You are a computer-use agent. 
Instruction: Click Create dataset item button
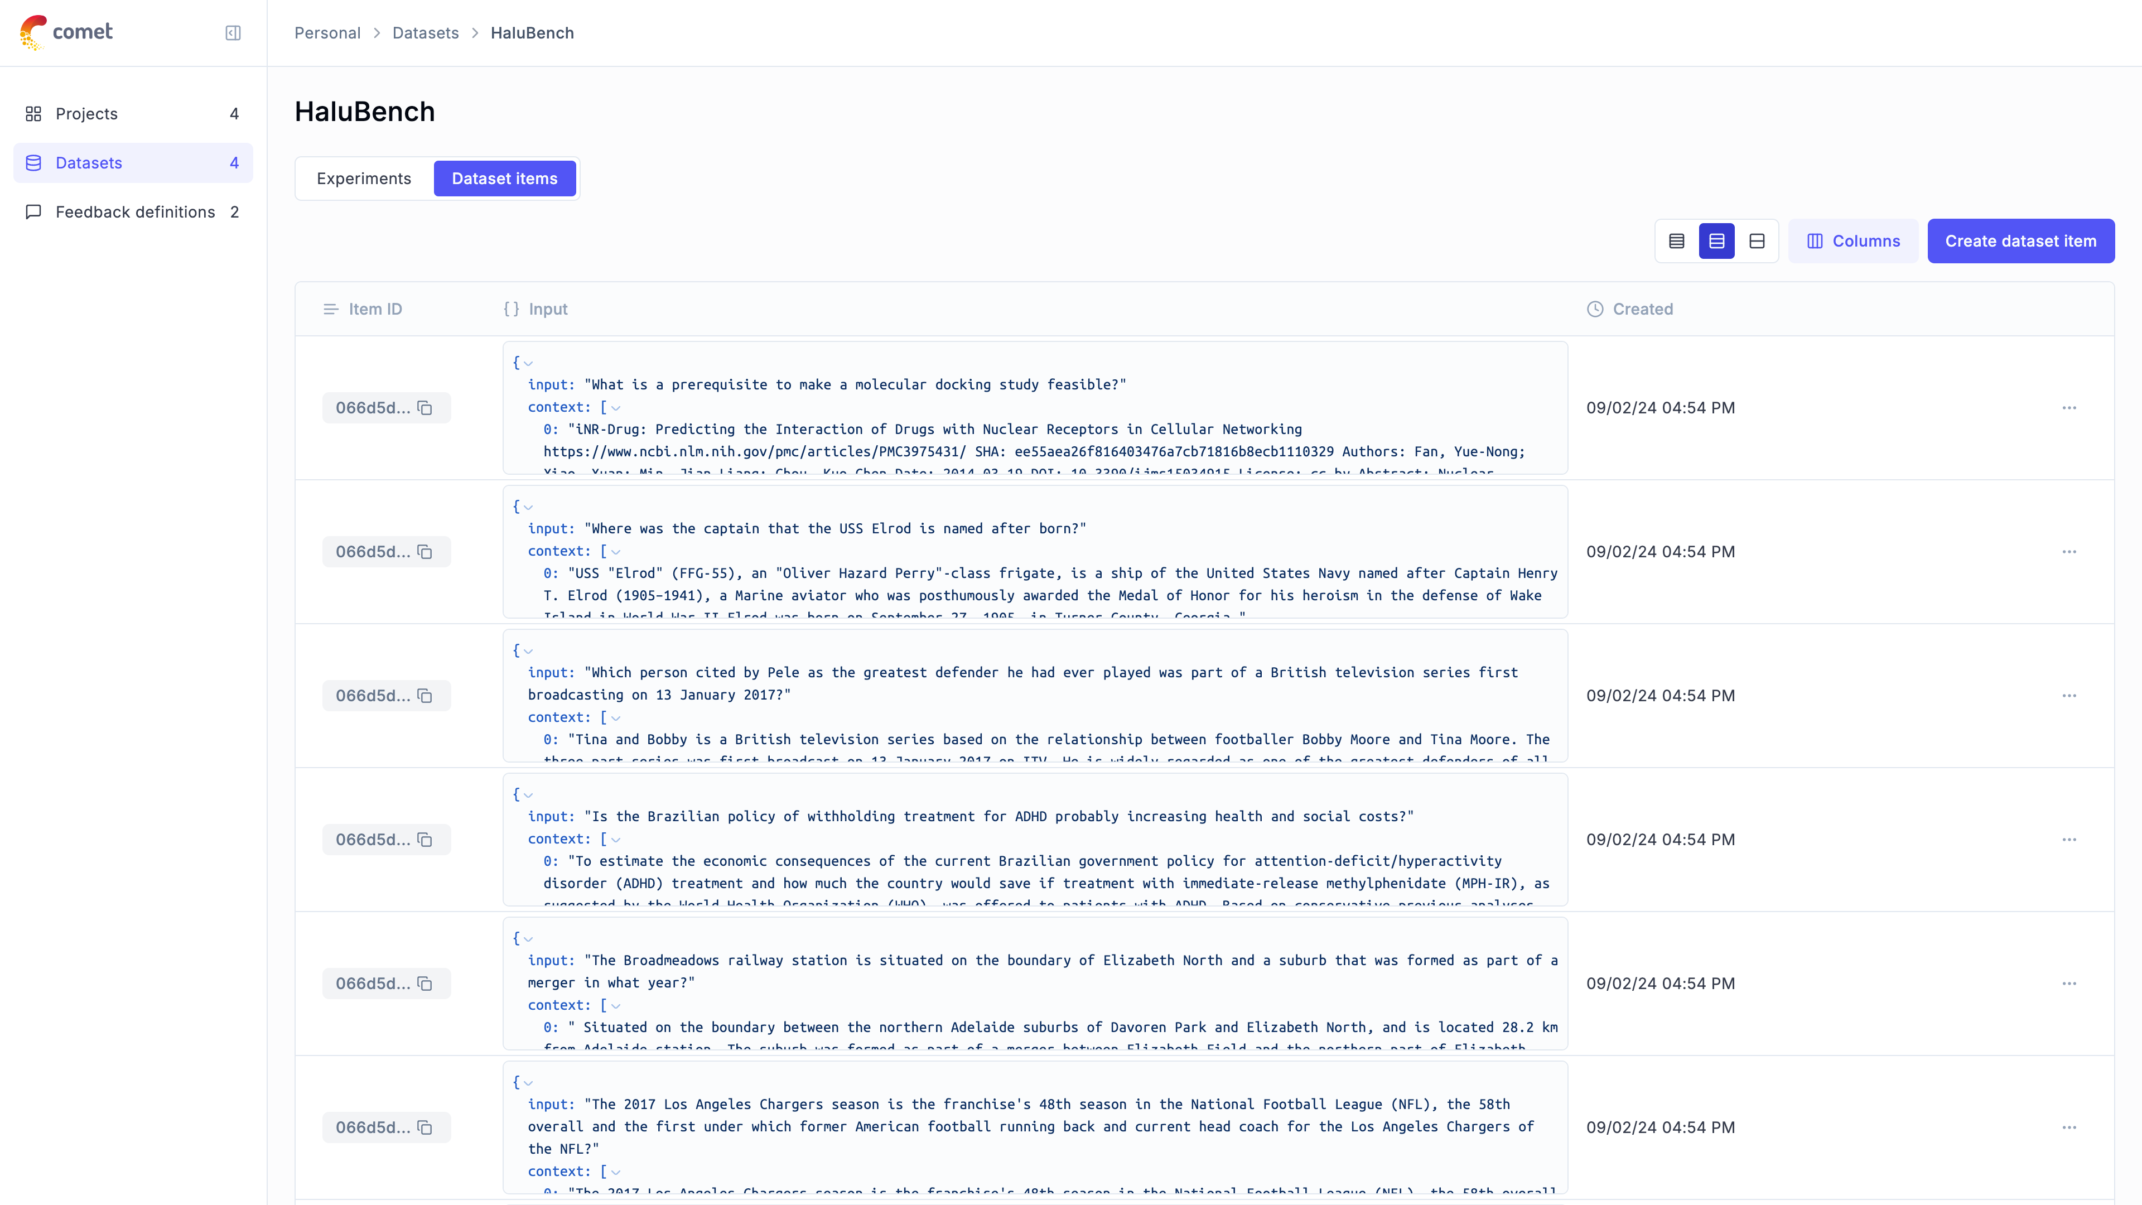click(x=2020, y=241)
